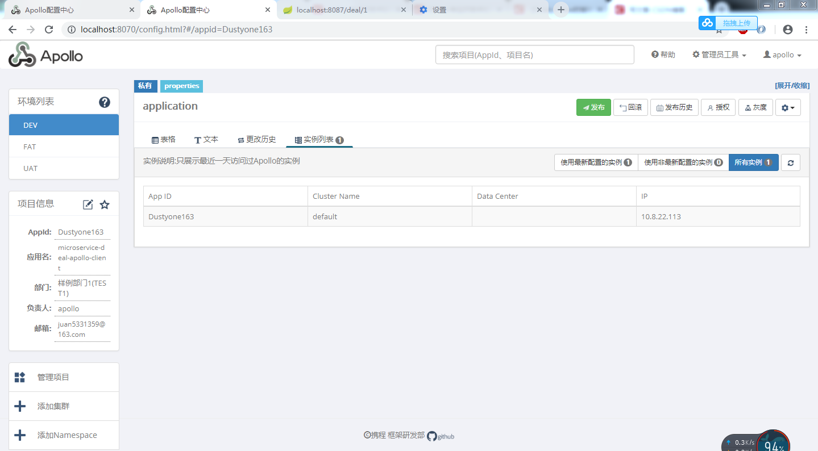Click the Apollo logo in header
This screenshot has width=818, height=451.
click(x=46, y=55)
